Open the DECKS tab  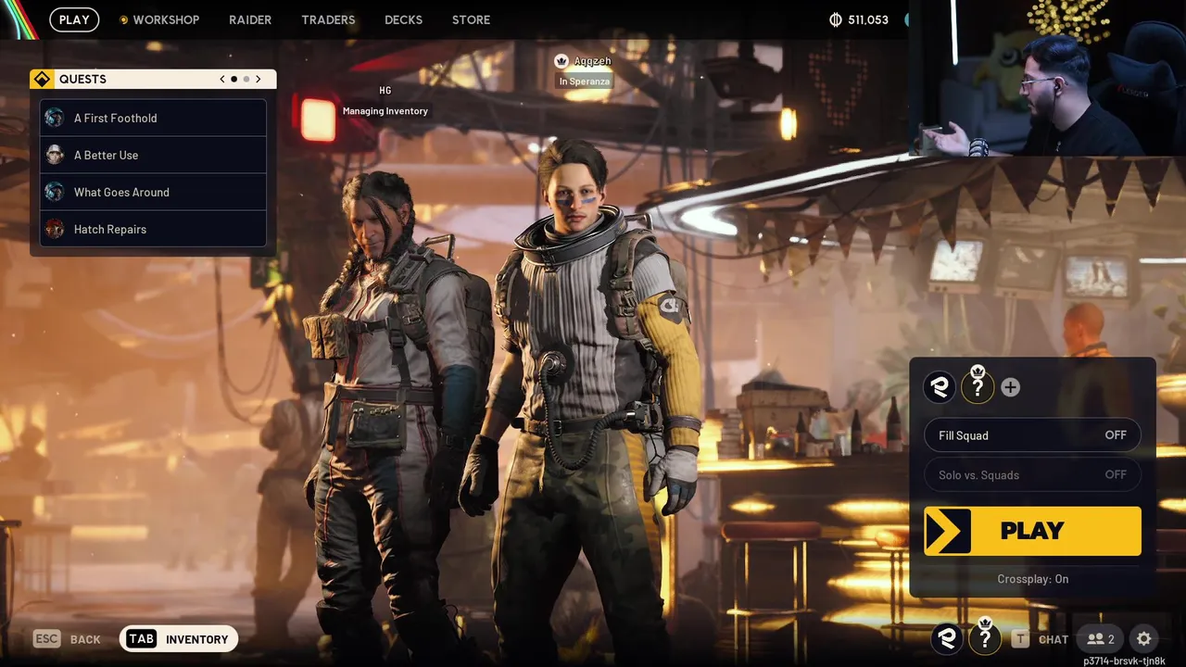click(403, 19)
